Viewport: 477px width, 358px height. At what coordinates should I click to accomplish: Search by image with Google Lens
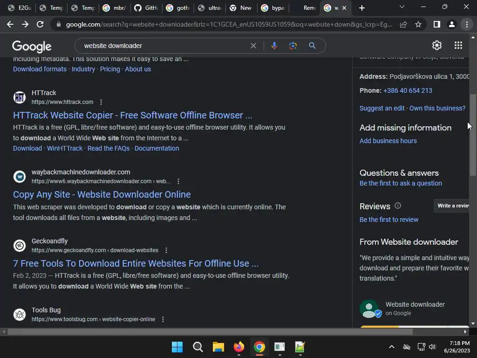tap(293, 46)
